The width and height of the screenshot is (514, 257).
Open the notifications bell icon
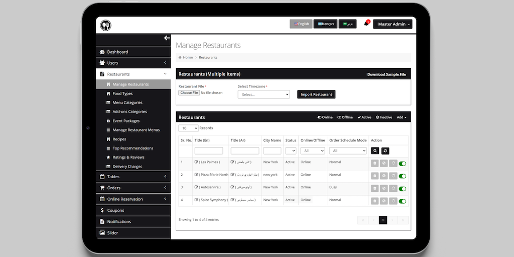(366, 24)
